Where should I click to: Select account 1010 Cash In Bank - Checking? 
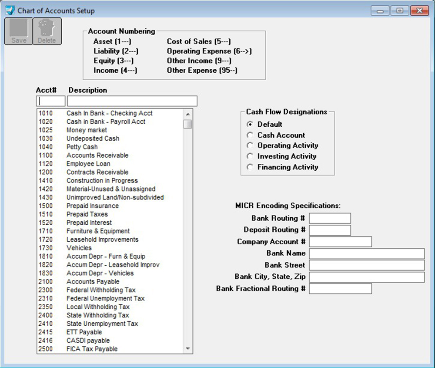109,113
